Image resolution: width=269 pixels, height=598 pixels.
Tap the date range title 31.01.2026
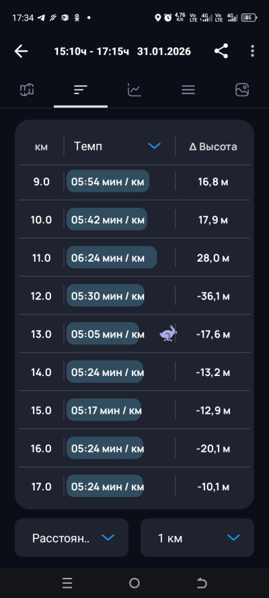pos(164,52)
